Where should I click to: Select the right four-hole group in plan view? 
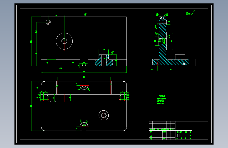122,98
